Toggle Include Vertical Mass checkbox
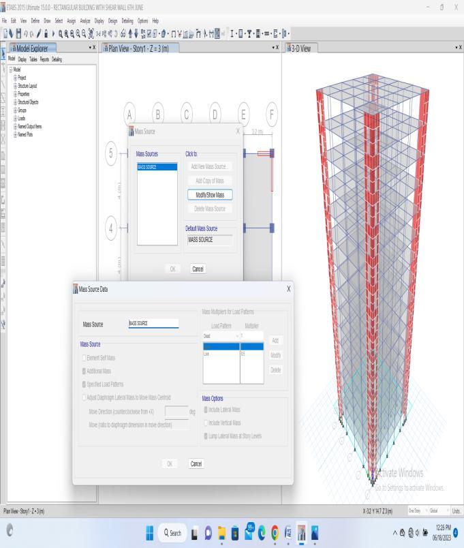 pyautogui.click(x=206, y=423)
